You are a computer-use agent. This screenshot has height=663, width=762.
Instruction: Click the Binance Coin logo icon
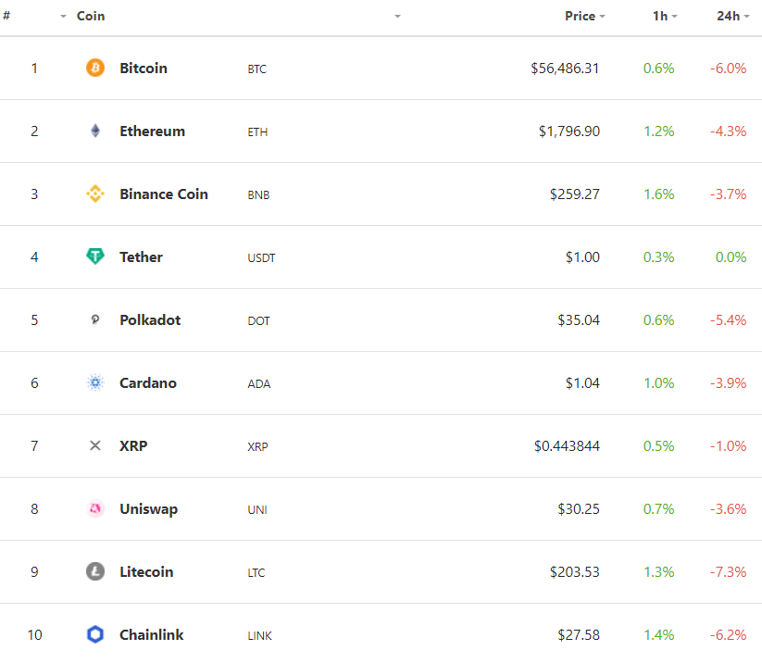click(x=95, y=194)
